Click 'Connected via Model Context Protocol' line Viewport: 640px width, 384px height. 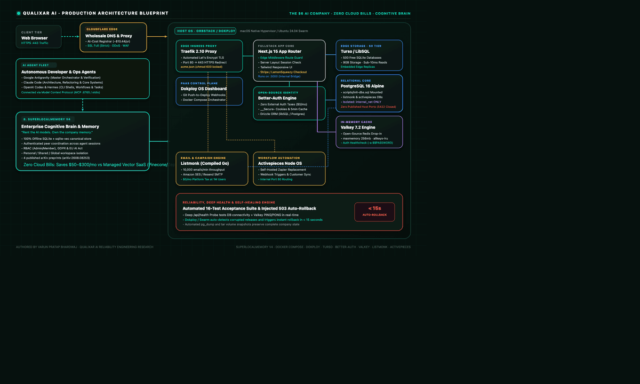point(60,92)
